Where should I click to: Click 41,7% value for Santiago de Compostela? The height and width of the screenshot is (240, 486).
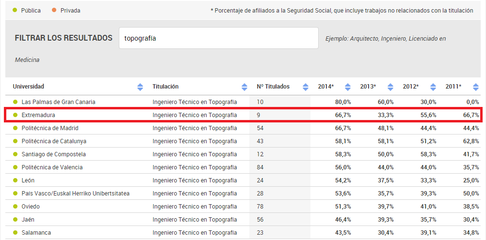click(471, 154)
